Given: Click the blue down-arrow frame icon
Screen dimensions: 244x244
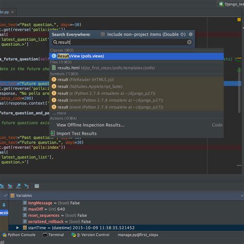Looking at the screenshot, I should 4,205.
